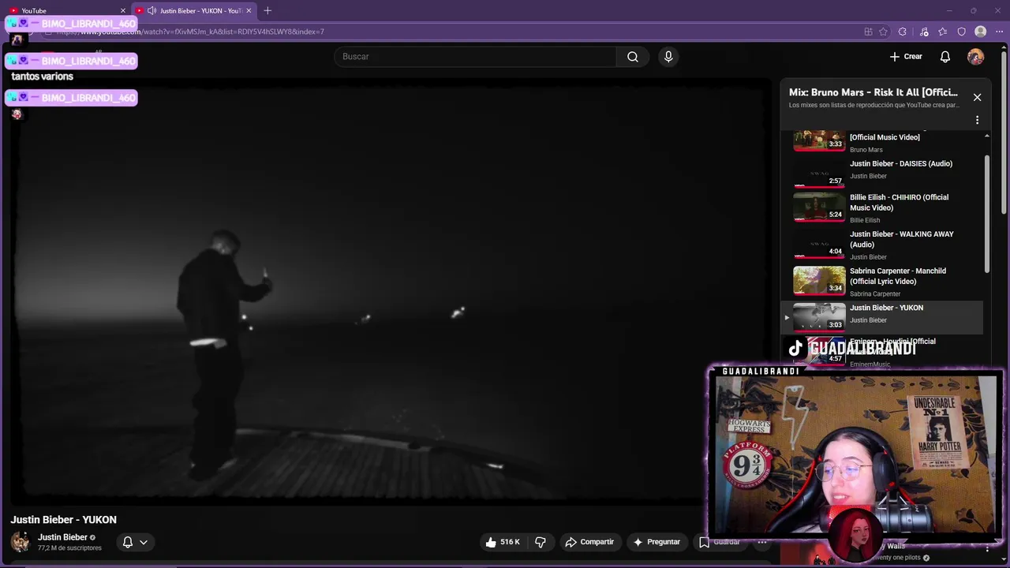Open YouTube notifications bell
The image size is (1010, 568).
(945, 57)
